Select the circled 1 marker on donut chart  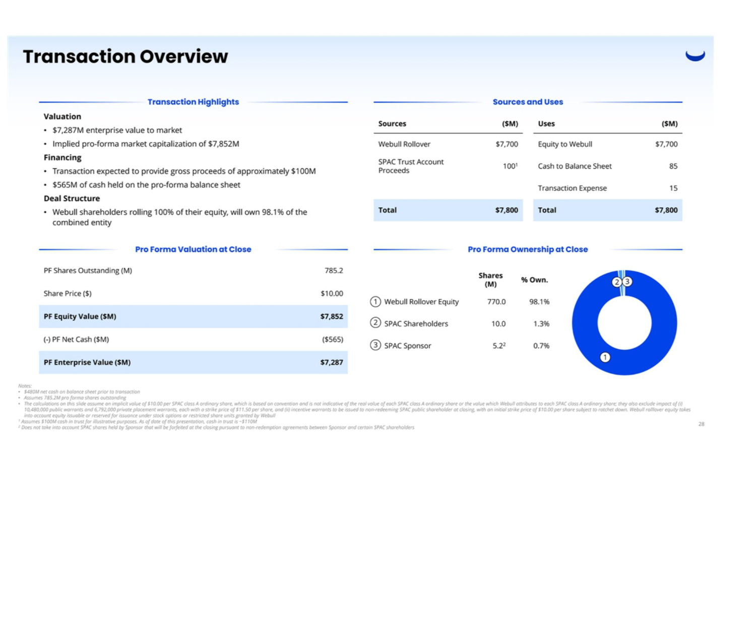tap(605, 357)
